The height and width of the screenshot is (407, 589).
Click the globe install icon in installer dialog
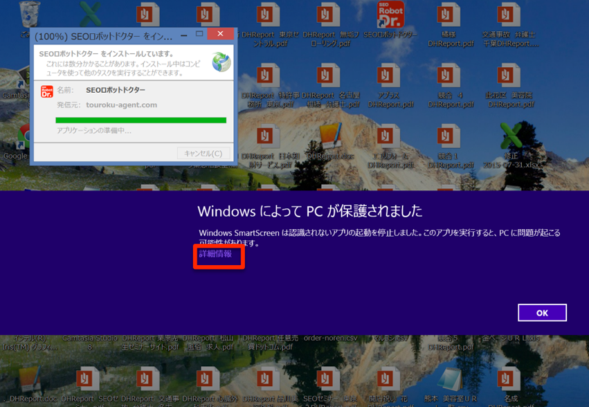tap(221, 62)
